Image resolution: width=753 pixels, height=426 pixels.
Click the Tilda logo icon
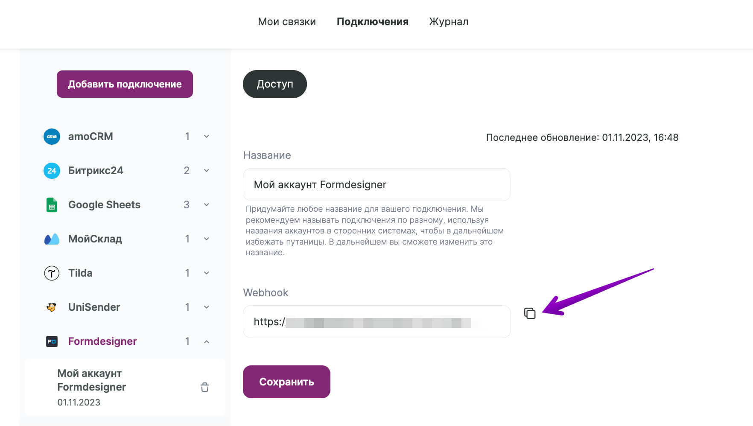pos(52,273)
